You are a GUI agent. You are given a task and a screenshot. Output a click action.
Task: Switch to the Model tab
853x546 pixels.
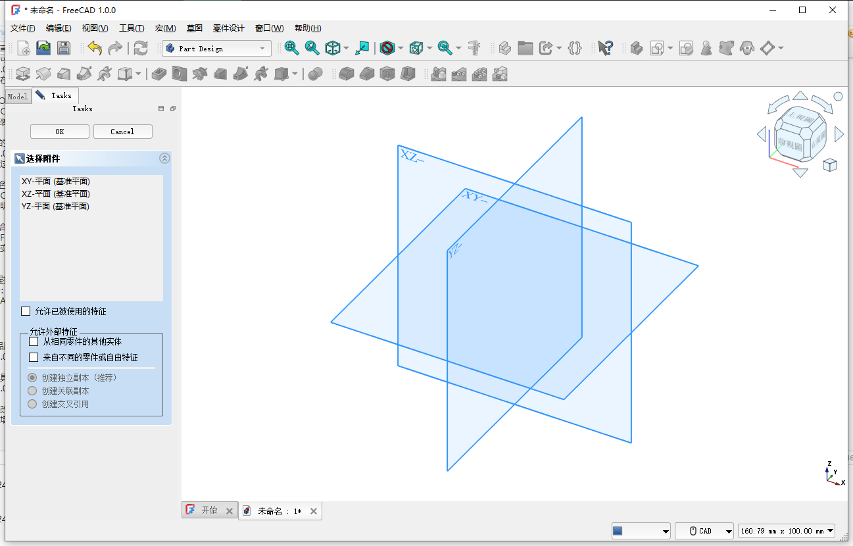click(x=18, y=97)
